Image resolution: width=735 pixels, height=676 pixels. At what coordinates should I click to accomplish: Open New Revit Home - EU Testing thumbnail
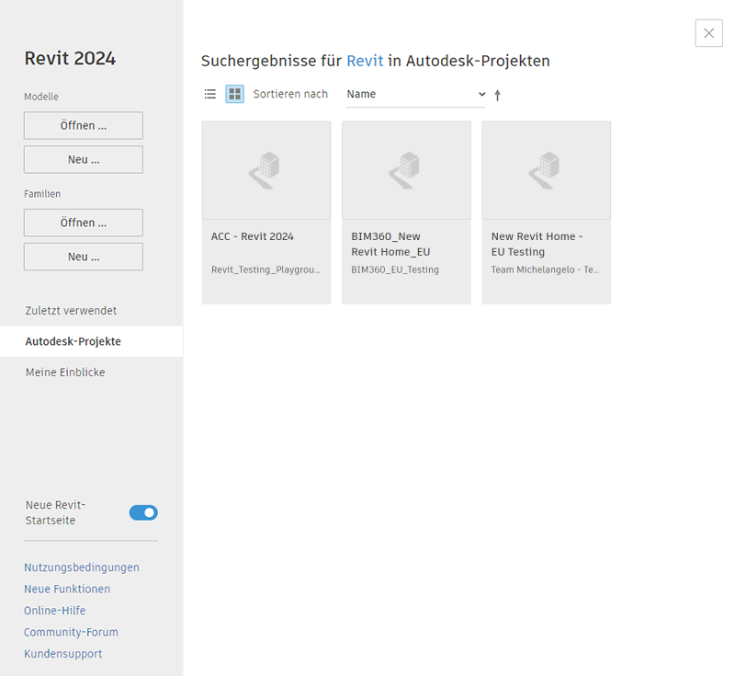[x=546, y=170]
